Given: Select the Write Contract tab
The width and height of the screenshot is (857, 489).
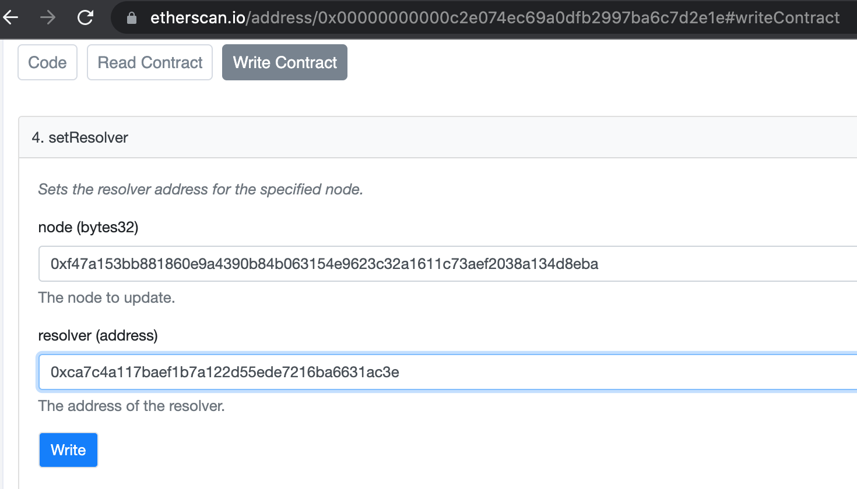Looking at the screenshot, I should 285,62.
